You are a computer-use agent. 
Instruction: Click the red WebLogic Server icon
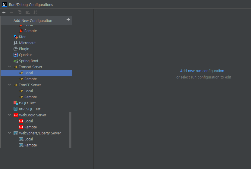pyautogui.click(x=16, y=115)
